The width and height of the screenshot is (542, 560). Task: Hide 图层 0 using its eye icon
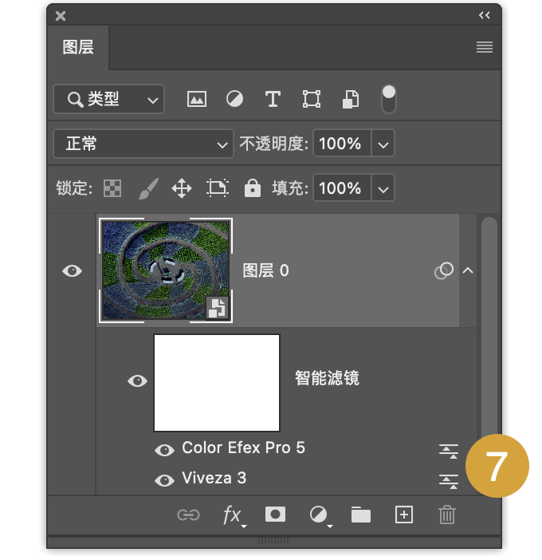(x=72, y=270)
